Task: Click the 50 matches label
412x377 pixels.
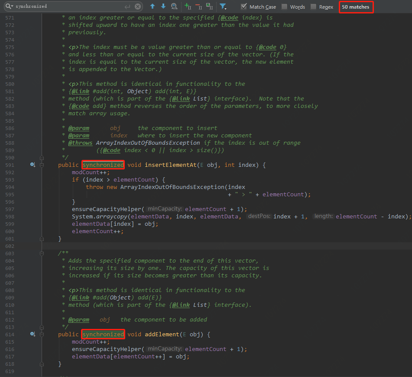Action: (356, 7)
